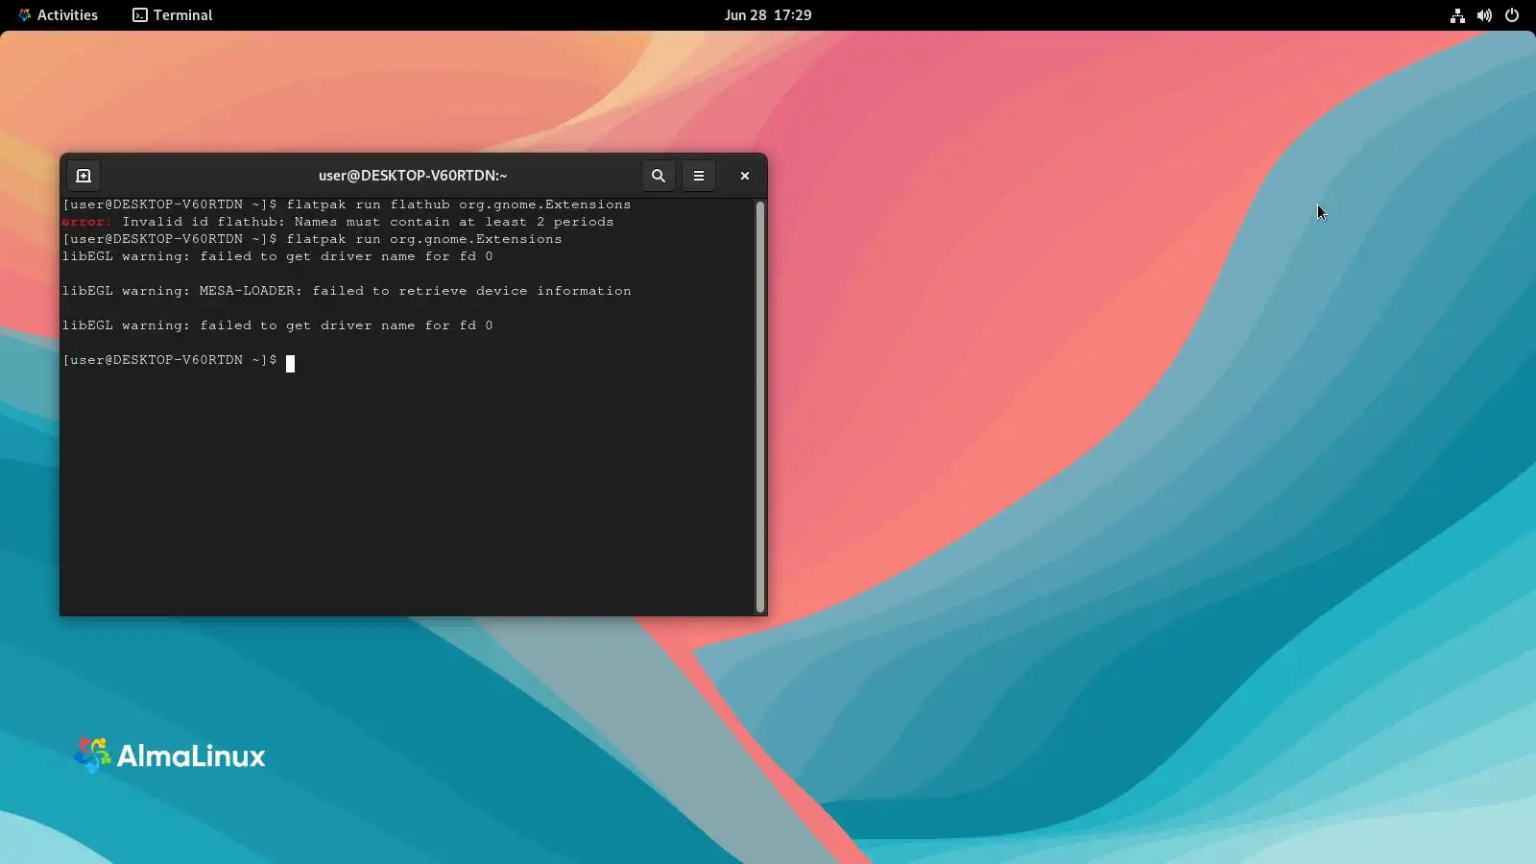The height and width of the screenshot is (864, 1536).
Task: Open the Terminal app menu
Action: (173, 15)
